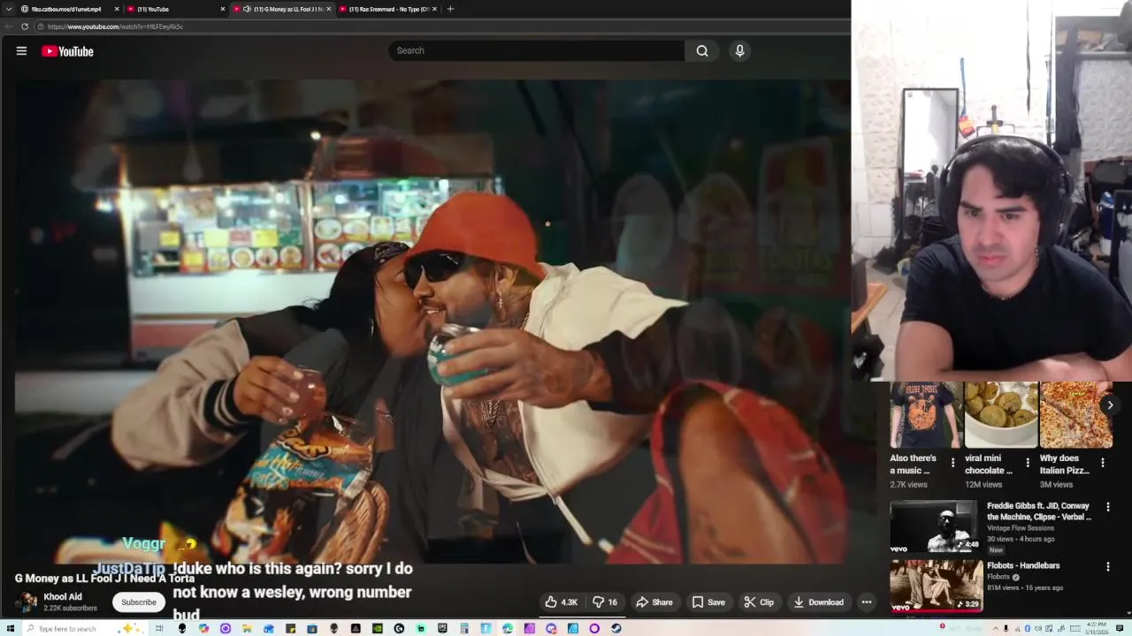Go back with the browser back arrow
1132x636 pixels.
click(9, 26)
